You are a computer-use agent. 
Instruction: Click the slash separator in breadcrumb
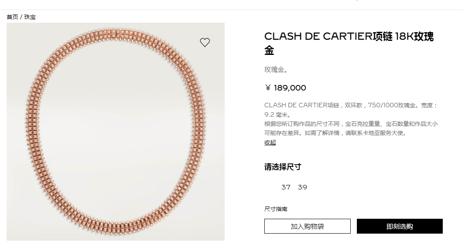click(x=21, y=17)
